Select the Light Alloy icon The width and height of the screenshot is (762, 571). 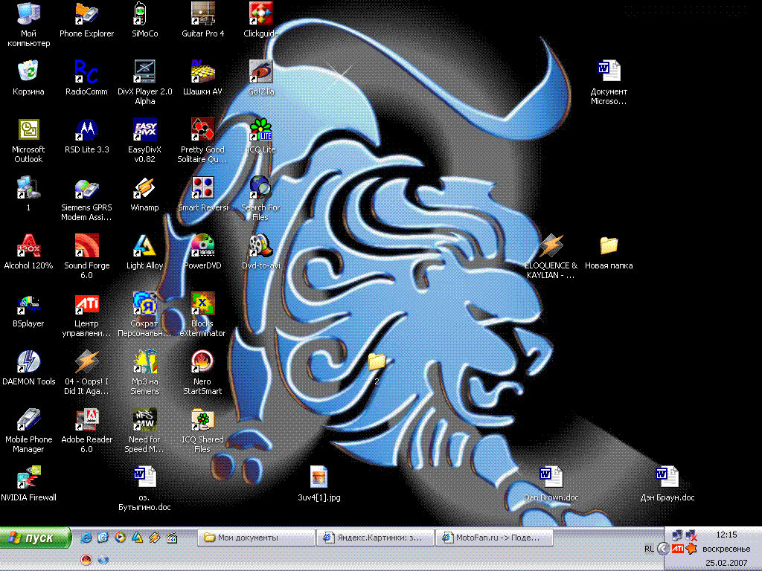coord(145,245)
